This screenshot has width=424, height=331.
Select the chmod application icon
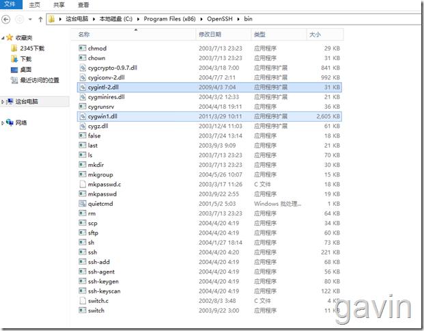coord(82,49)
